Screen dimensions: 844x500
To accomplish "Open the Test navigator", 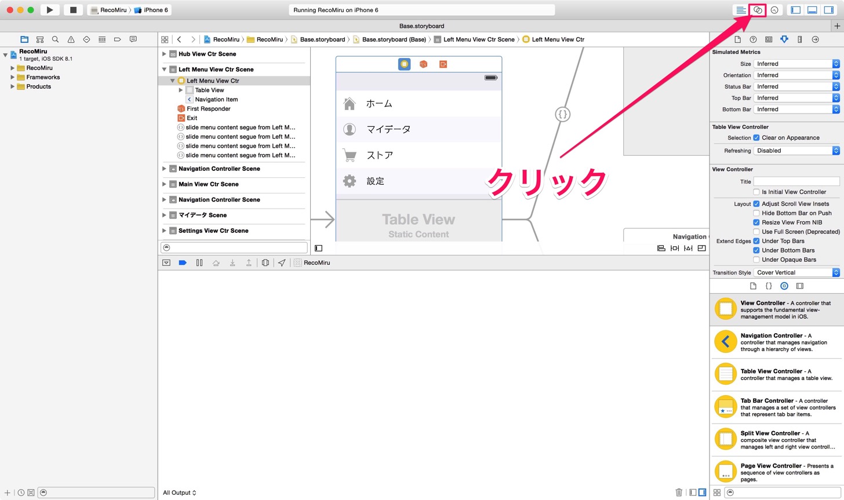I will pyautogui.click(x=86, y=39).
